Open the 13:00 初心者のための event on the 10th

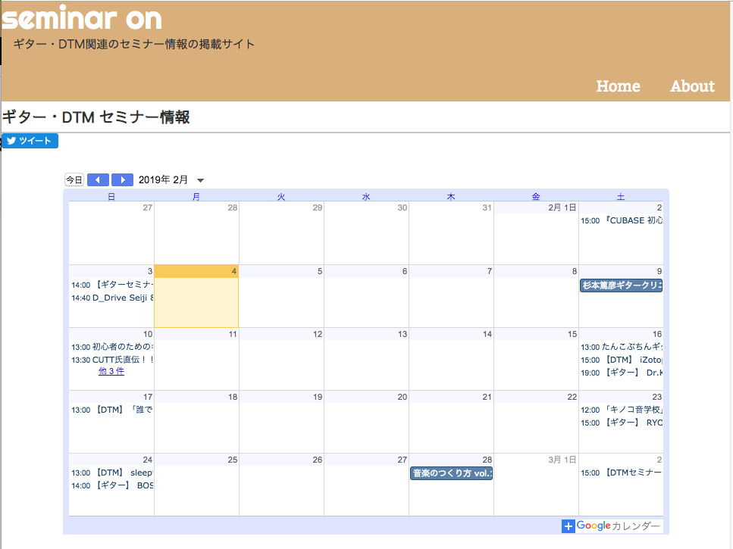(112, 348)
